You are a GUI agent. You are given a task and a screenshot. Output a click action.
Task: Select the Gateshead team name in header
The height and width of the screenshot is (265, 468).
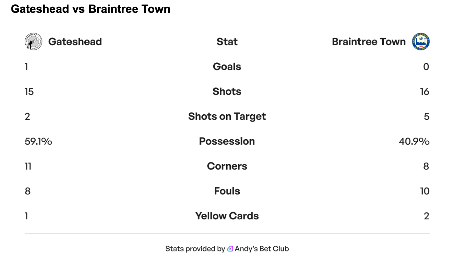[x=75, y=42]
